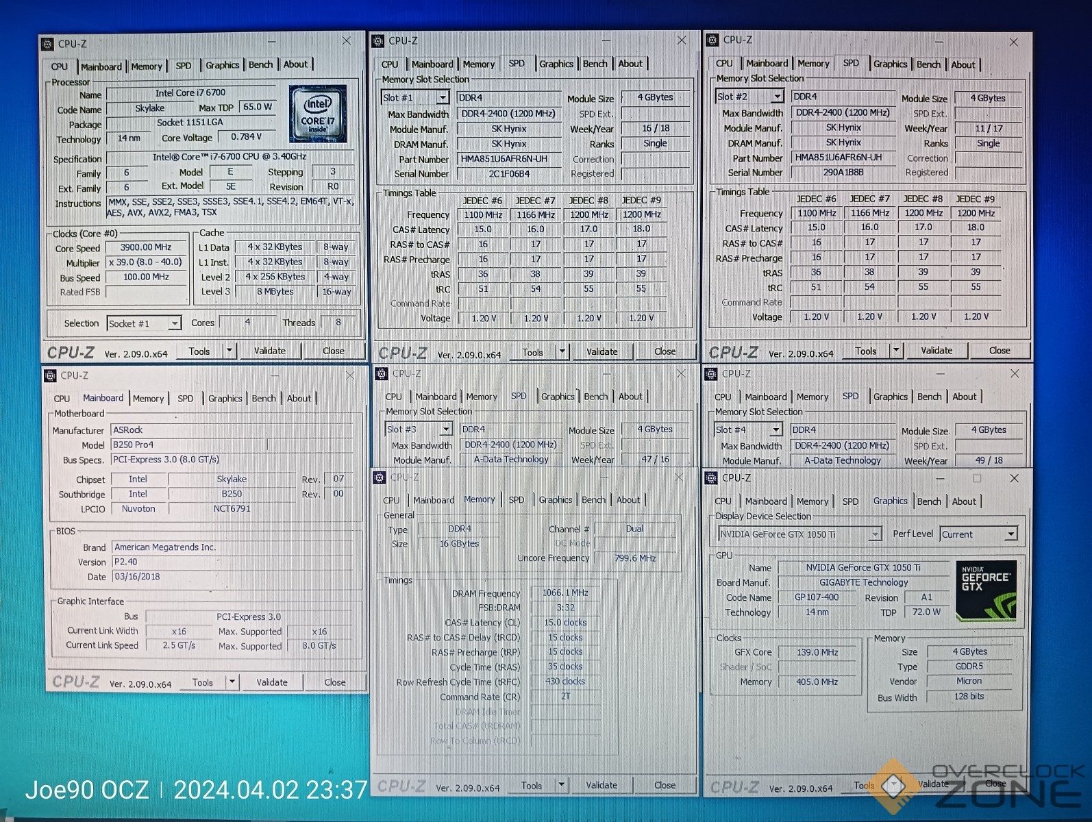Click CPU-Z title icon of the Slot #4 SPD window

711,374
